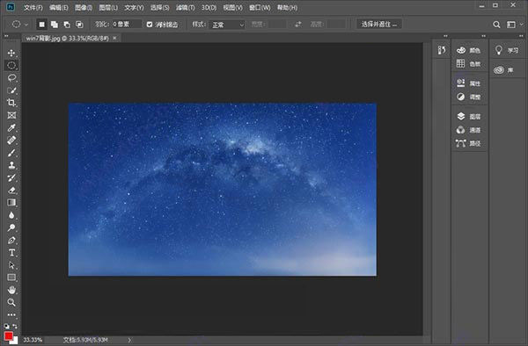Select the Crop tool

11,103
